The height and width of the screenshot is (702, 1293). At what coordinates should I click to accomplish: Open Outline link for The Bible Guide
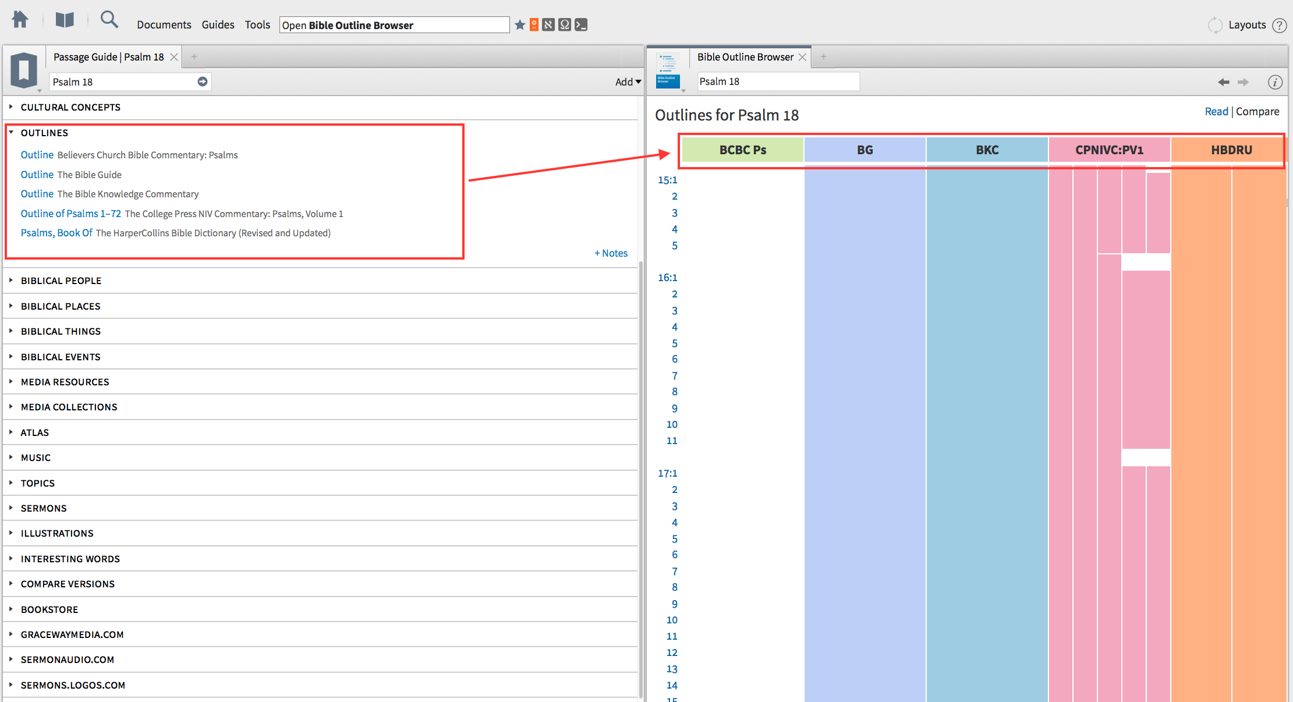click(37, 175)
